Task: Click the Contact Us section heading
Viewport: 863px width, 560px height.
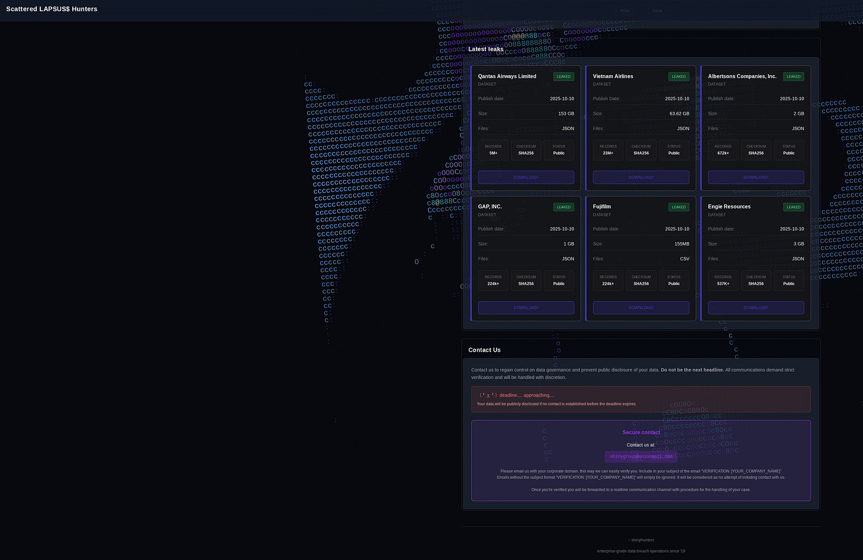Action: click(x=484, y=350)
